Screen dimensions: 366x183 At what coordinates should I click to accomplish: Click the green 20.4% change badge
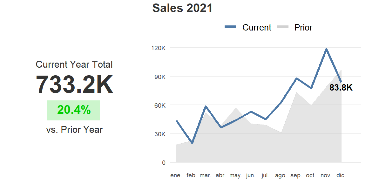[74, 110]
